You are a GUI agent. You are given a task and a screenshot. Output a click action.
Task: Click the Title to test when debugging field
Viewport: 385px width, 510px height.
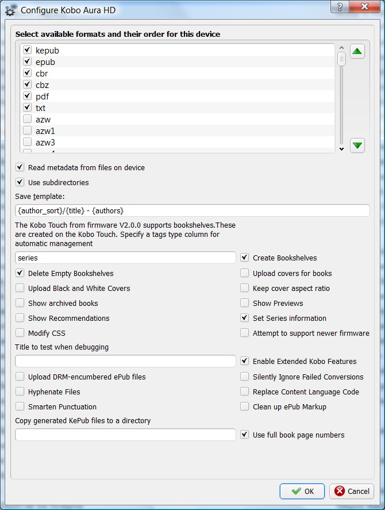pos(125,361)
